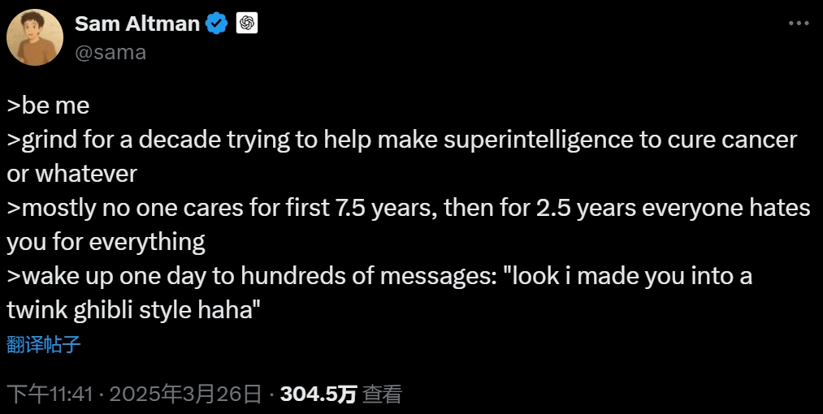
Task: Click the 2025年3月26日 post date
Action: pyautogui.click(x=185, y=395)
